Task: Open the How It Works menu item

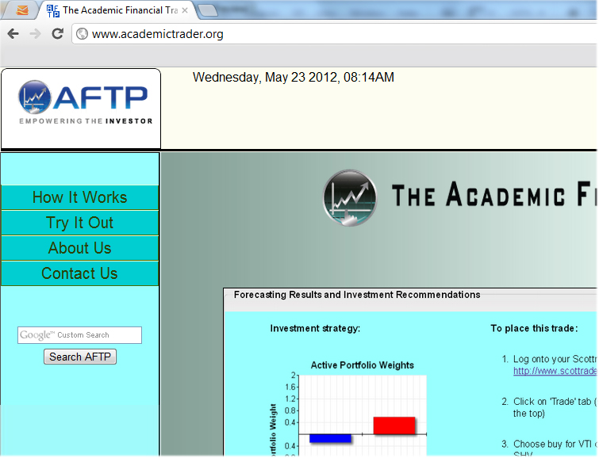Action: [x=79, y=197]
